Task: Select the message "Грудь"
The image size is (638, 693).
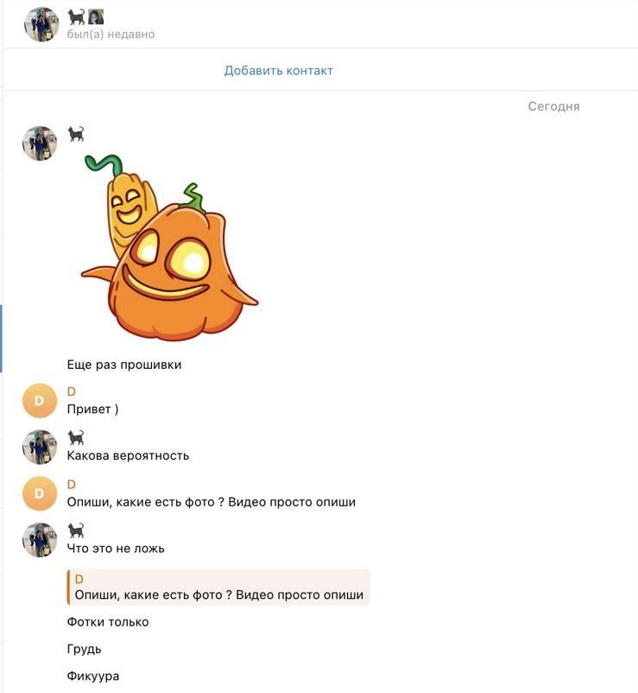Action: click(84, 649)
